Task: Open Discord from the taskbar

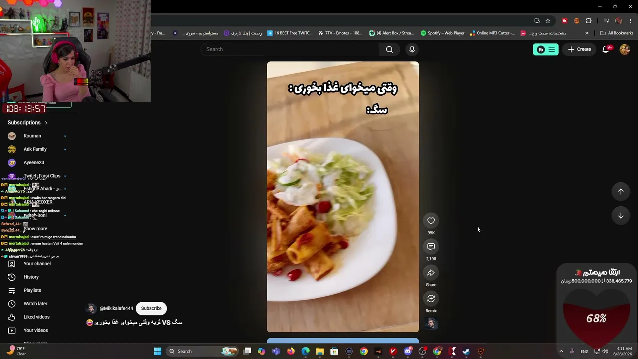Action: tap(408, 351)
